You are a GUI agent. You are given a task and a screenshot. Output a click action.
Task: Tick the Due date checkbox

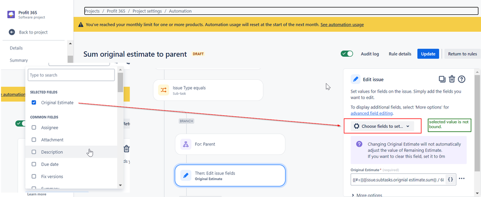click(x=34, y=164)
